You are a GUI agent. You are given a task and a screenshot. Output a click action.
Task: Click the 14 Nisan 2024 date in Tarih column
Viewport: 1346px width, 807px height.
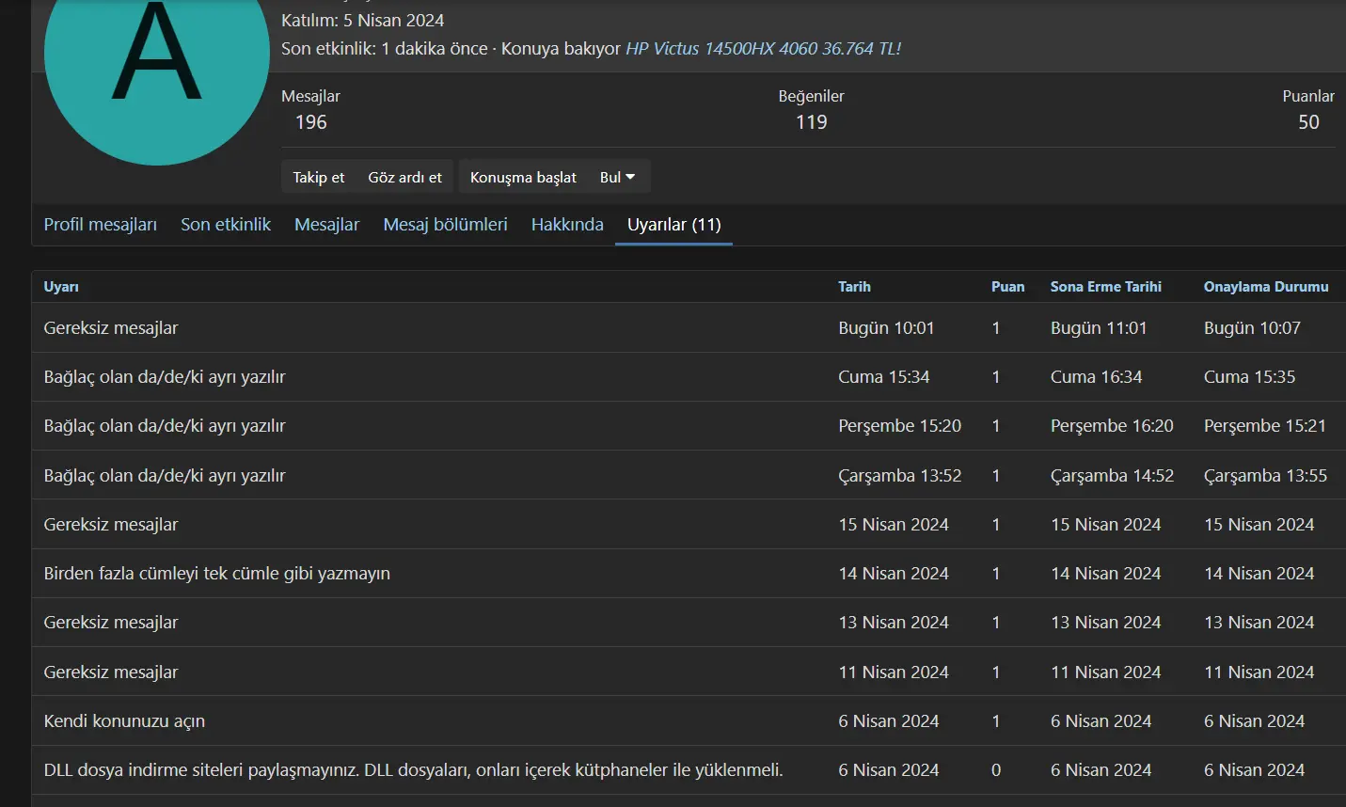click(x=894, y=574)
